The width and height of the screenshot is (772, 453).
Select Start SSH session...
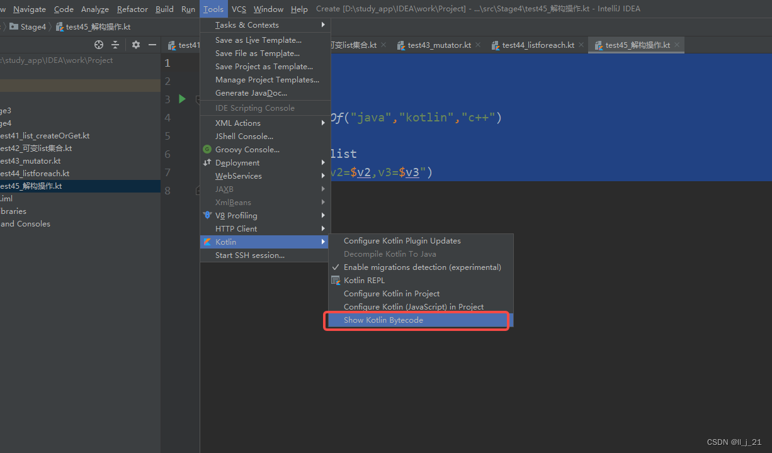(265, 255)
